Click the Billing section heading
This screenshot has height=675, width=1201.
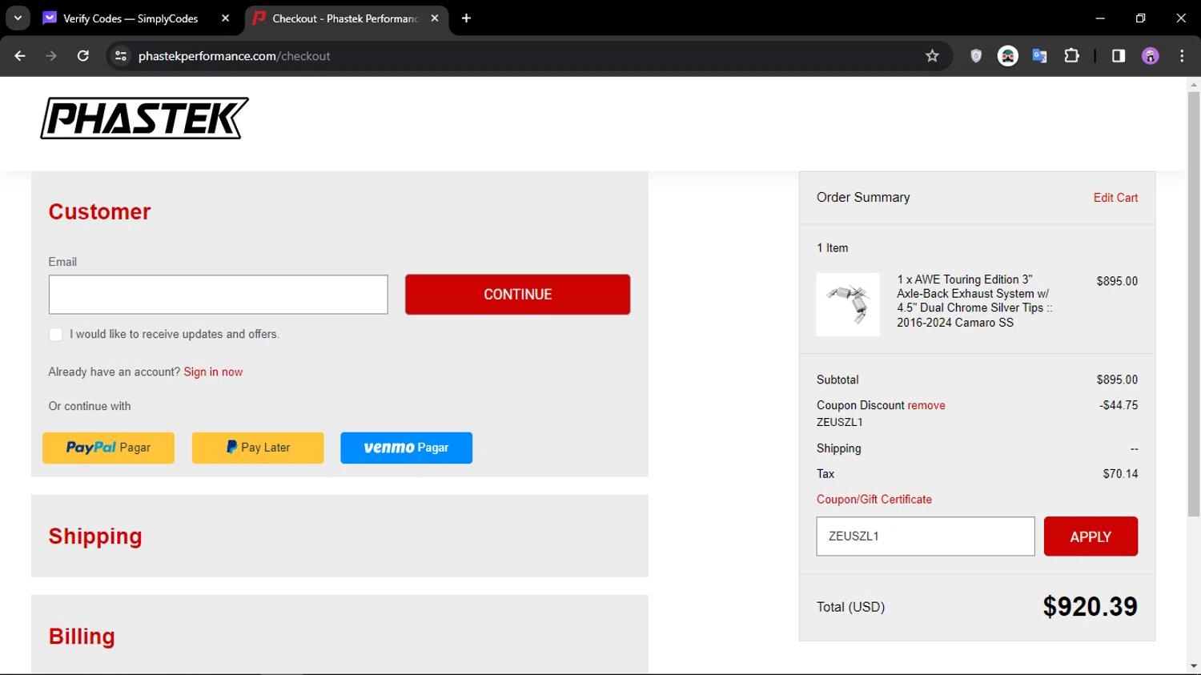[x=82, y=637]
